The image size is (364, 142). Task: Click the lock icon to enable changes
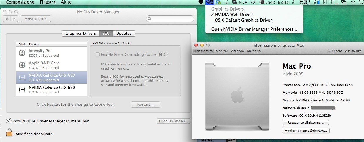pyautogui.click(x=9, y=132)
